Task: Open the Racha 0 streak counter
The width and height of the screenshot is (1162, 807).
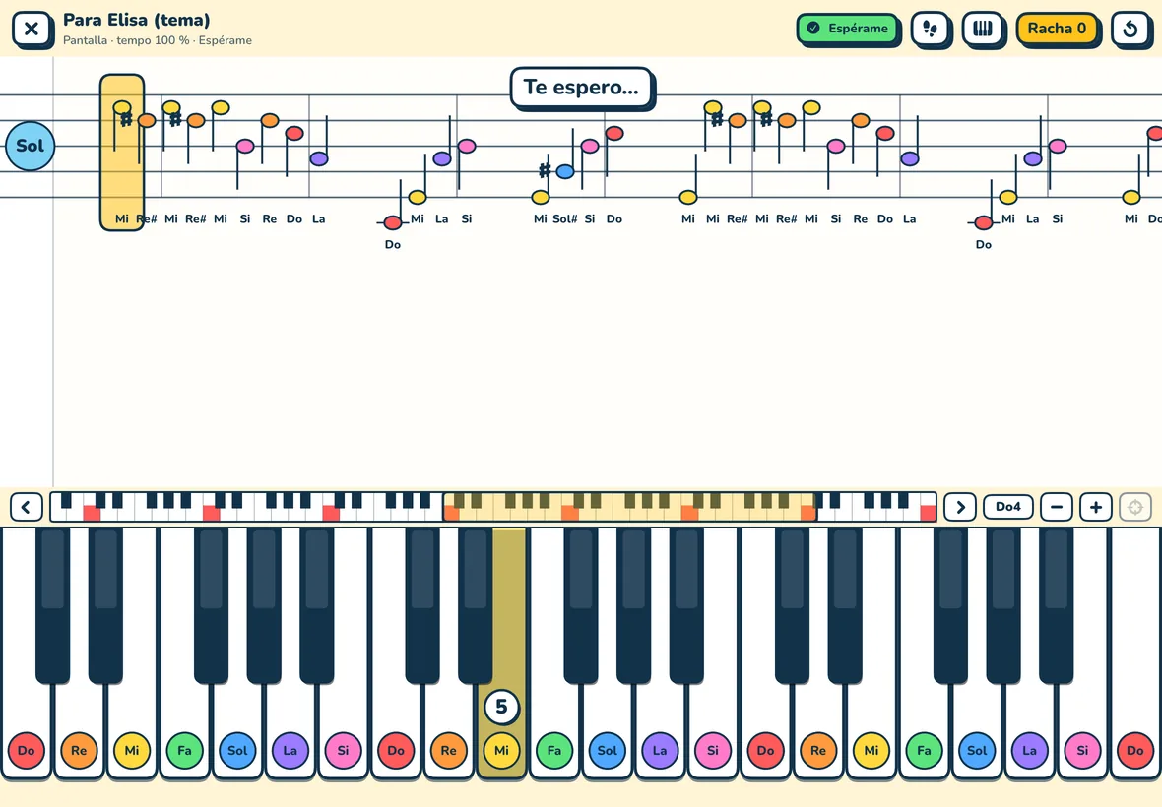Action: pos(1057,29)
